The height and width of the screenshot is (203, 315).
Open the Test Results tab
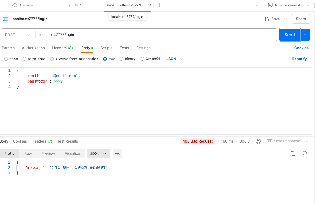coord(67,141)
